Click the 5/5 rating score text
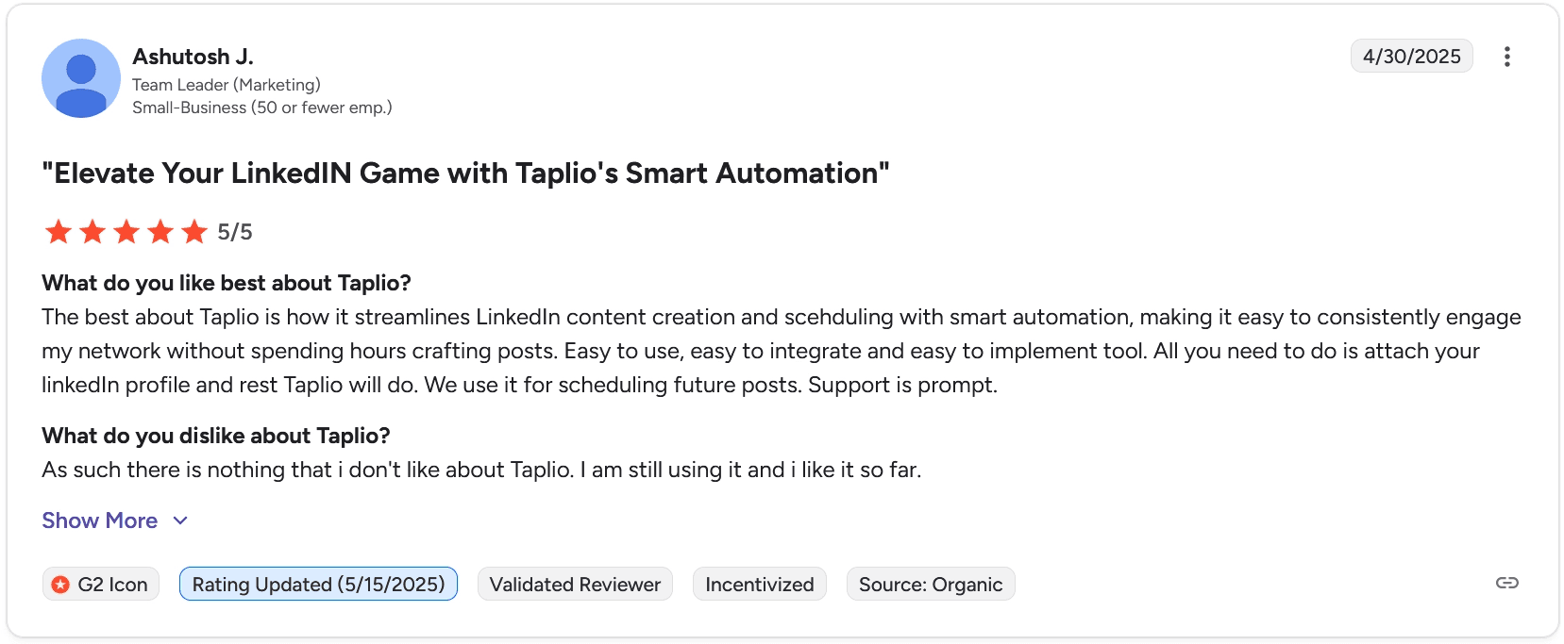This screenshot has width=1564, height=644. click(x=235, y=232)
